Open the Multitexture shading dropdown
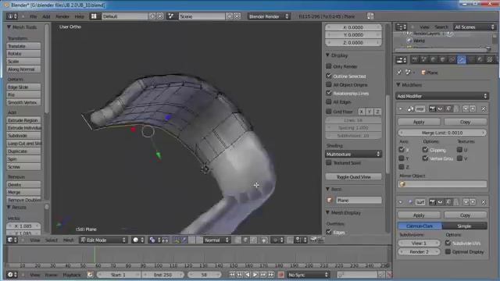 click(x=353, y=155)
